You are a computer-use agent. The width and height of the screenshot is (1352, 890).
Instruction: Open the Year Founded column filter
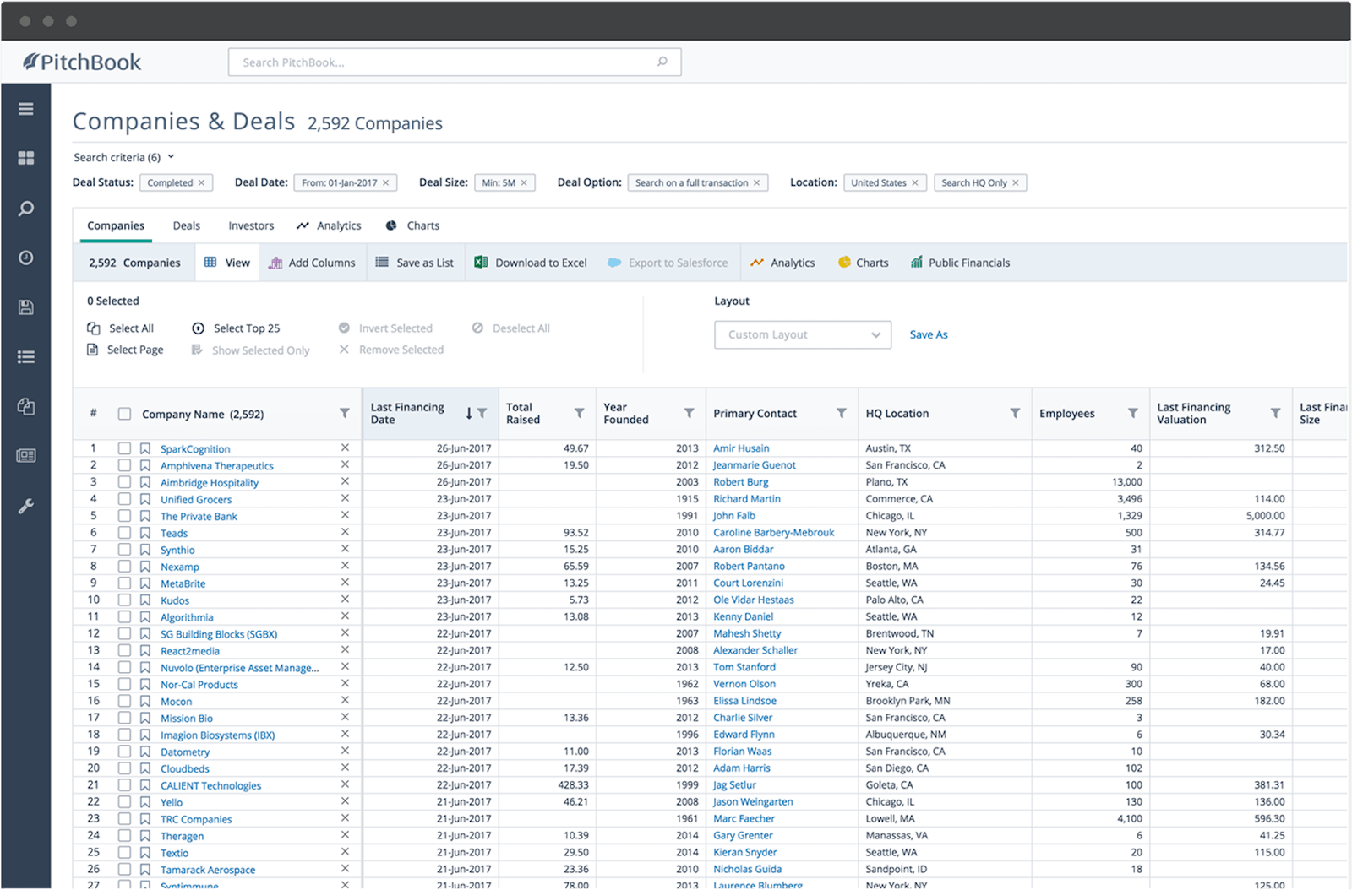[689, 414]
